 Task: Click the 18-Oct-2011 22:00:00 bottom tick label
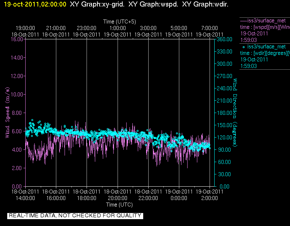click(148, 195)
